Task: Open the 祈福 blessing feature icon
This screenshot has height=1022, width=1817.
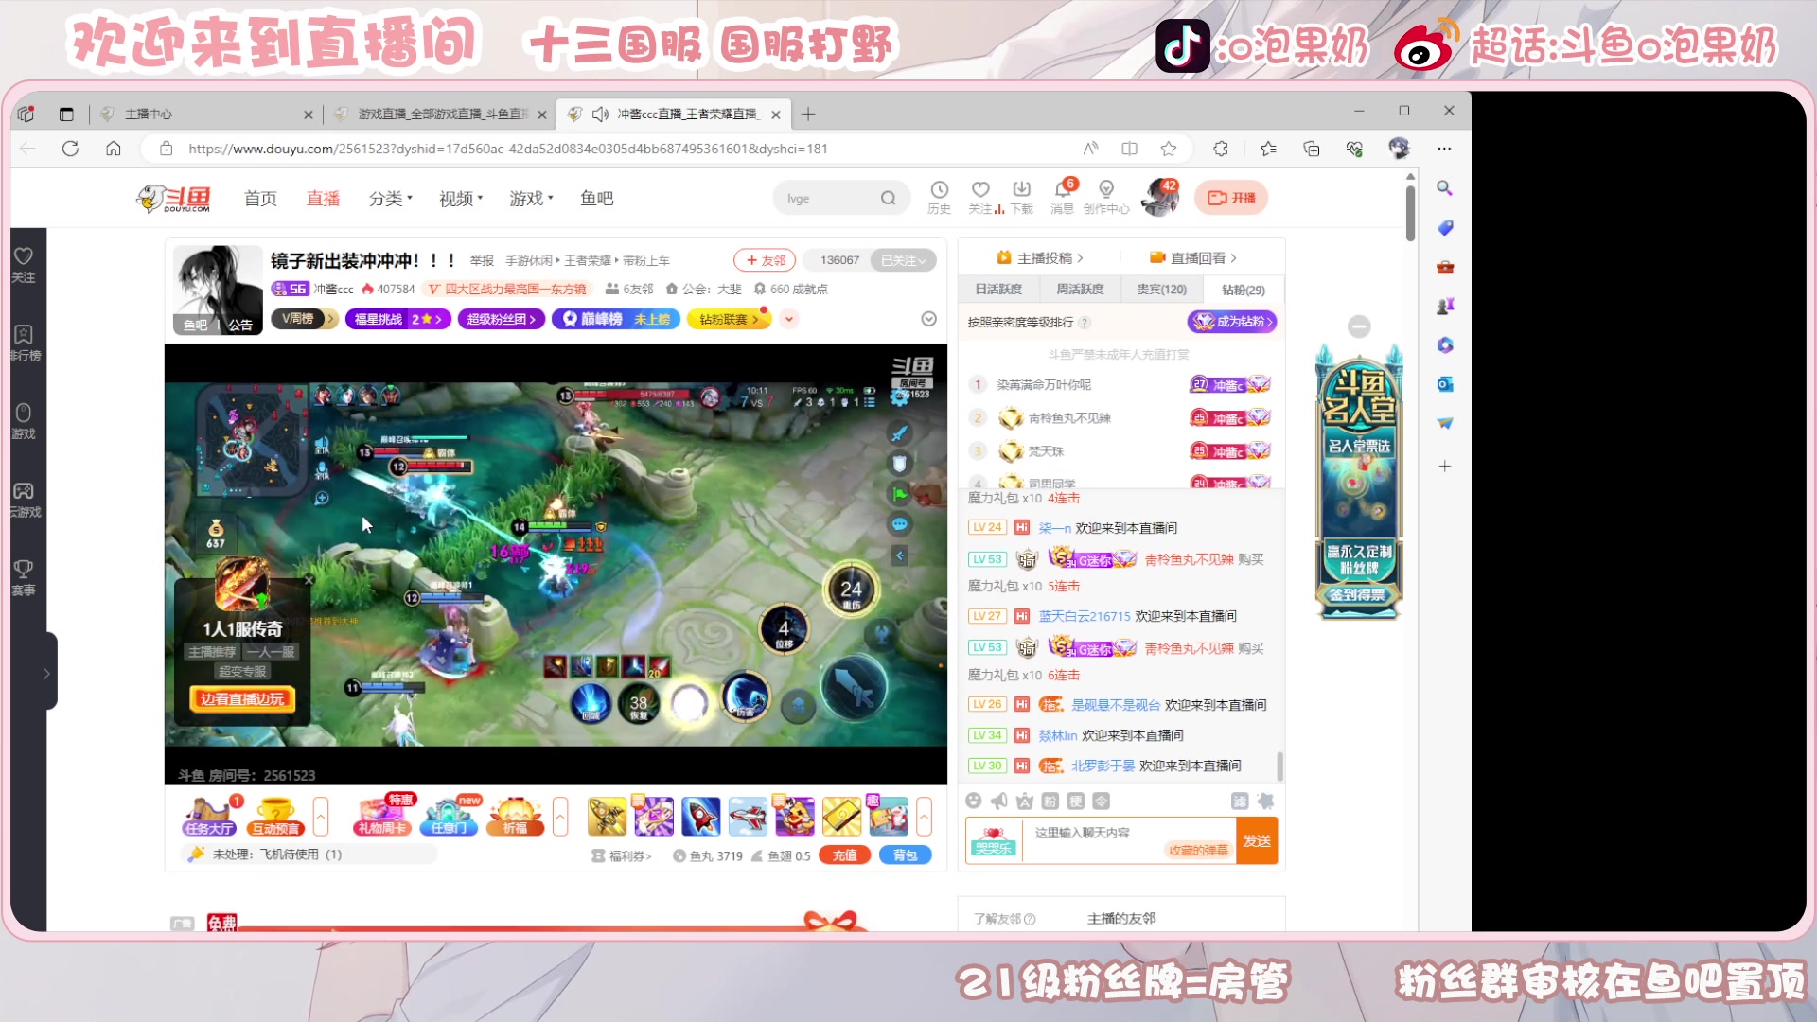Action: click(x=515, y=816)
